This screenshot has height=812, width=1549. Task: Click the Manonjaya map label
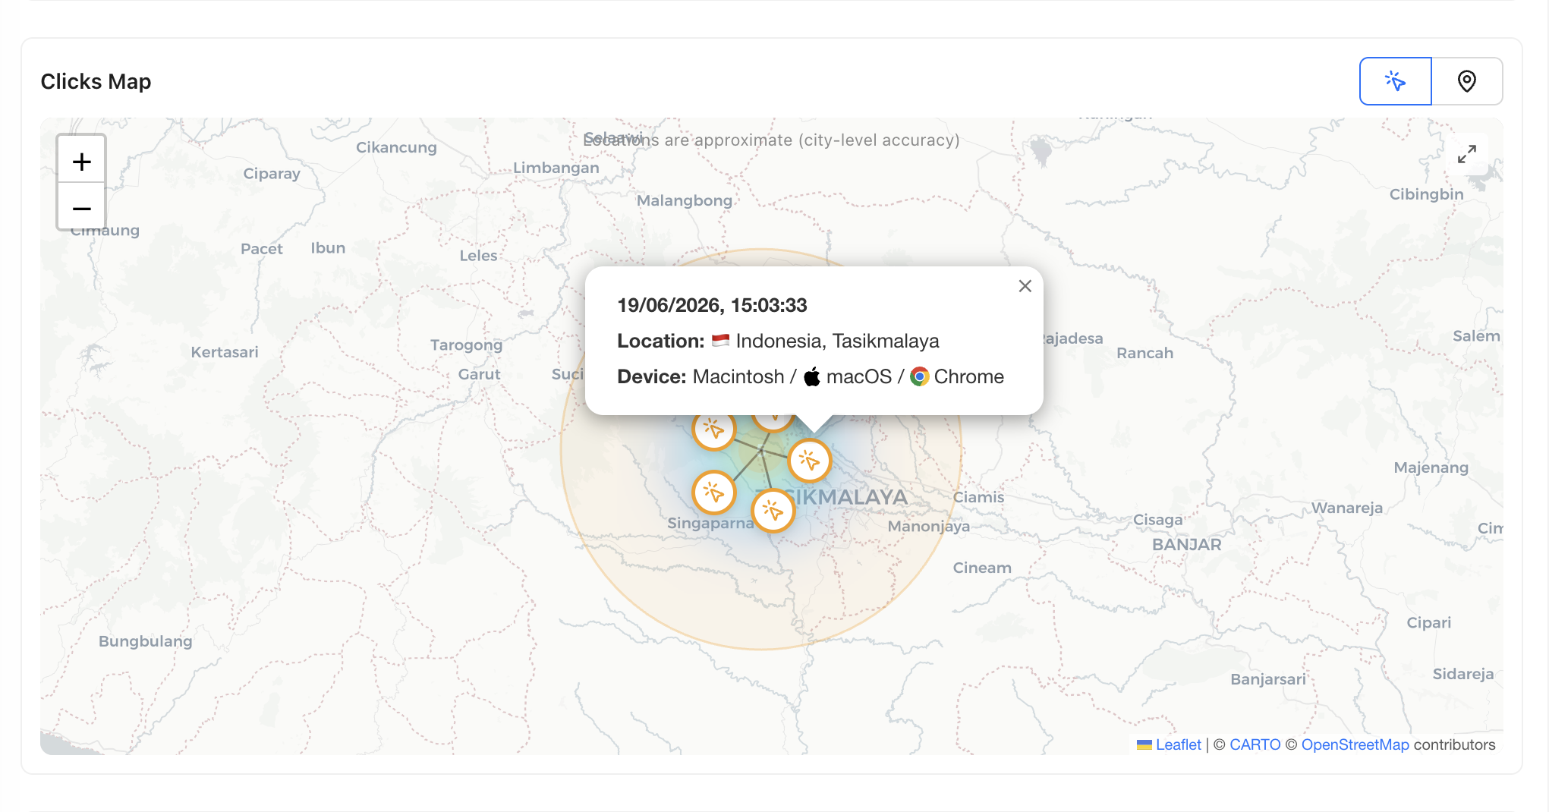(x=928, y=526)
